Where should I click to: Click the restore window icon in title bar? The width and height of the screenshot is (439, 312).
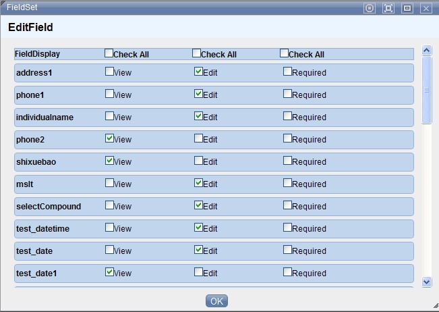point(407,8)
